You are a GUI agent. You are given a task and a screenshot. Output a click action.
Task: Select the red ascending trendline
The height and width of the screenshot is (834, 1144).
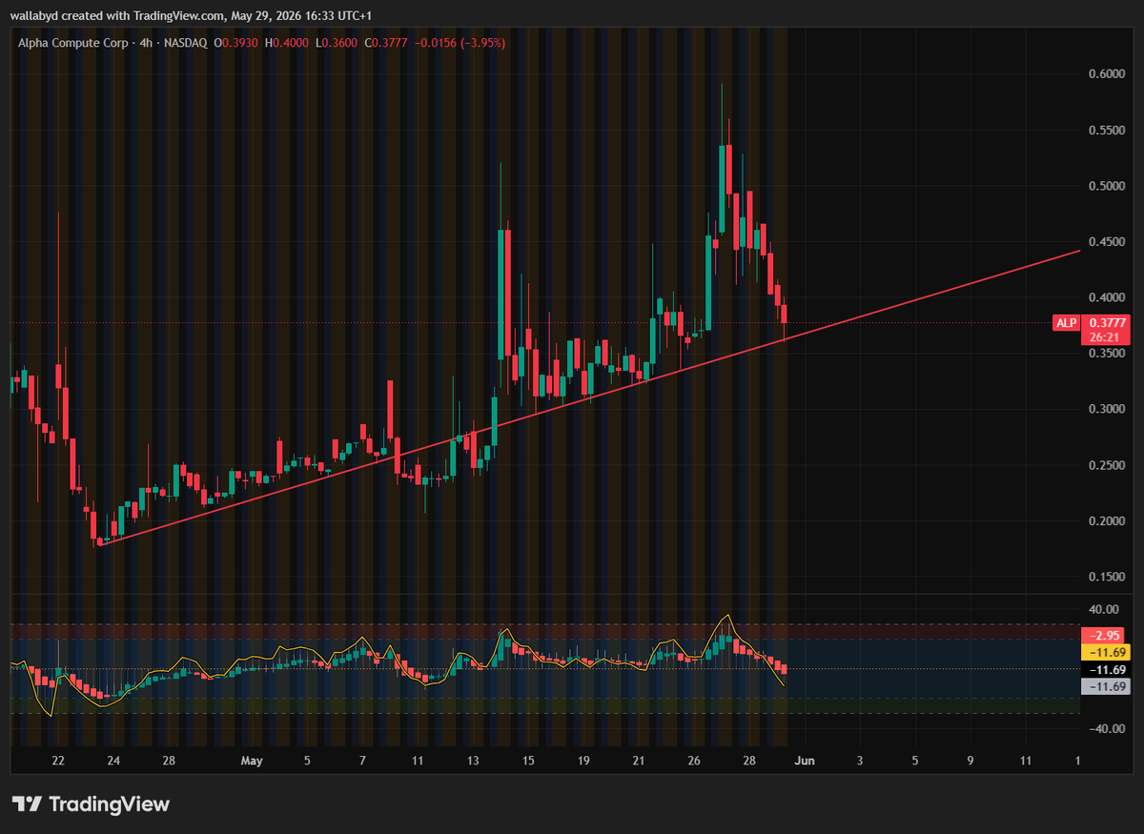tap(591, 396)
